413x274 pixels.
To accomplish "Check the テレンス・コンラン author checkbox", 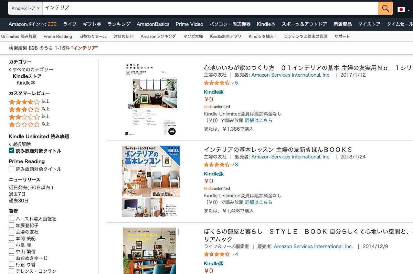I will coord(11,271).
